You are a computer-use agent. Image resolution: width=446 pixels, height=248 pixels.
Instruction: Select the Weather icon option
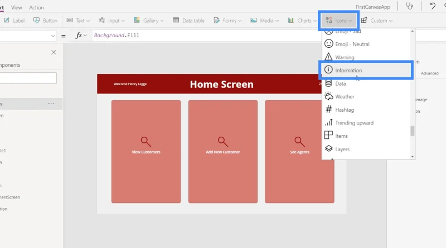coord(367,97)
